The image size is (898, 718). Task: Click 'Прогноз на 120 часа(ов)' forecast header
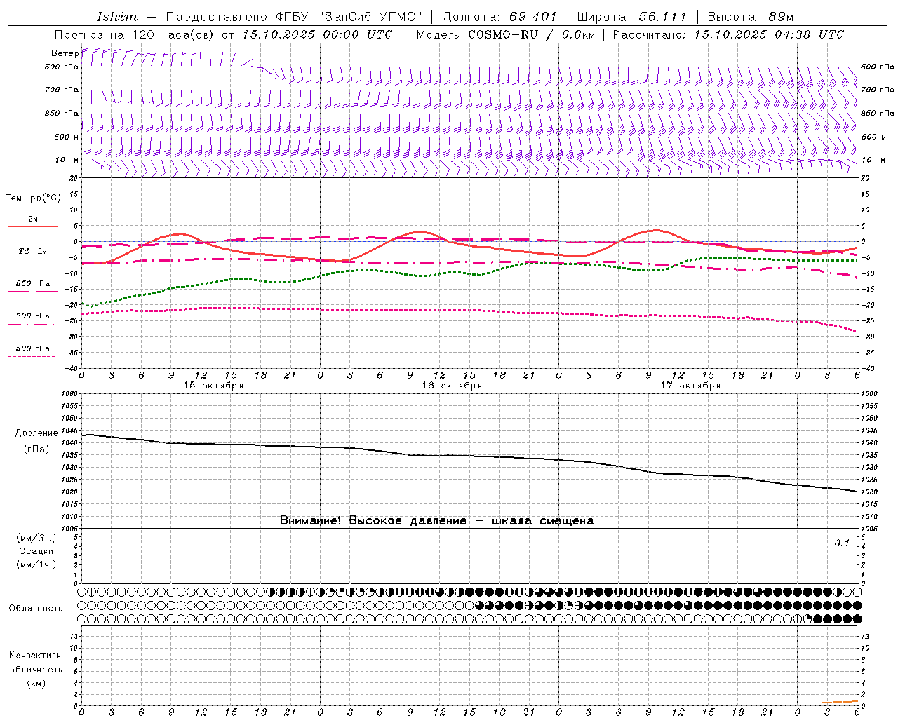click(x=136, y=34)
